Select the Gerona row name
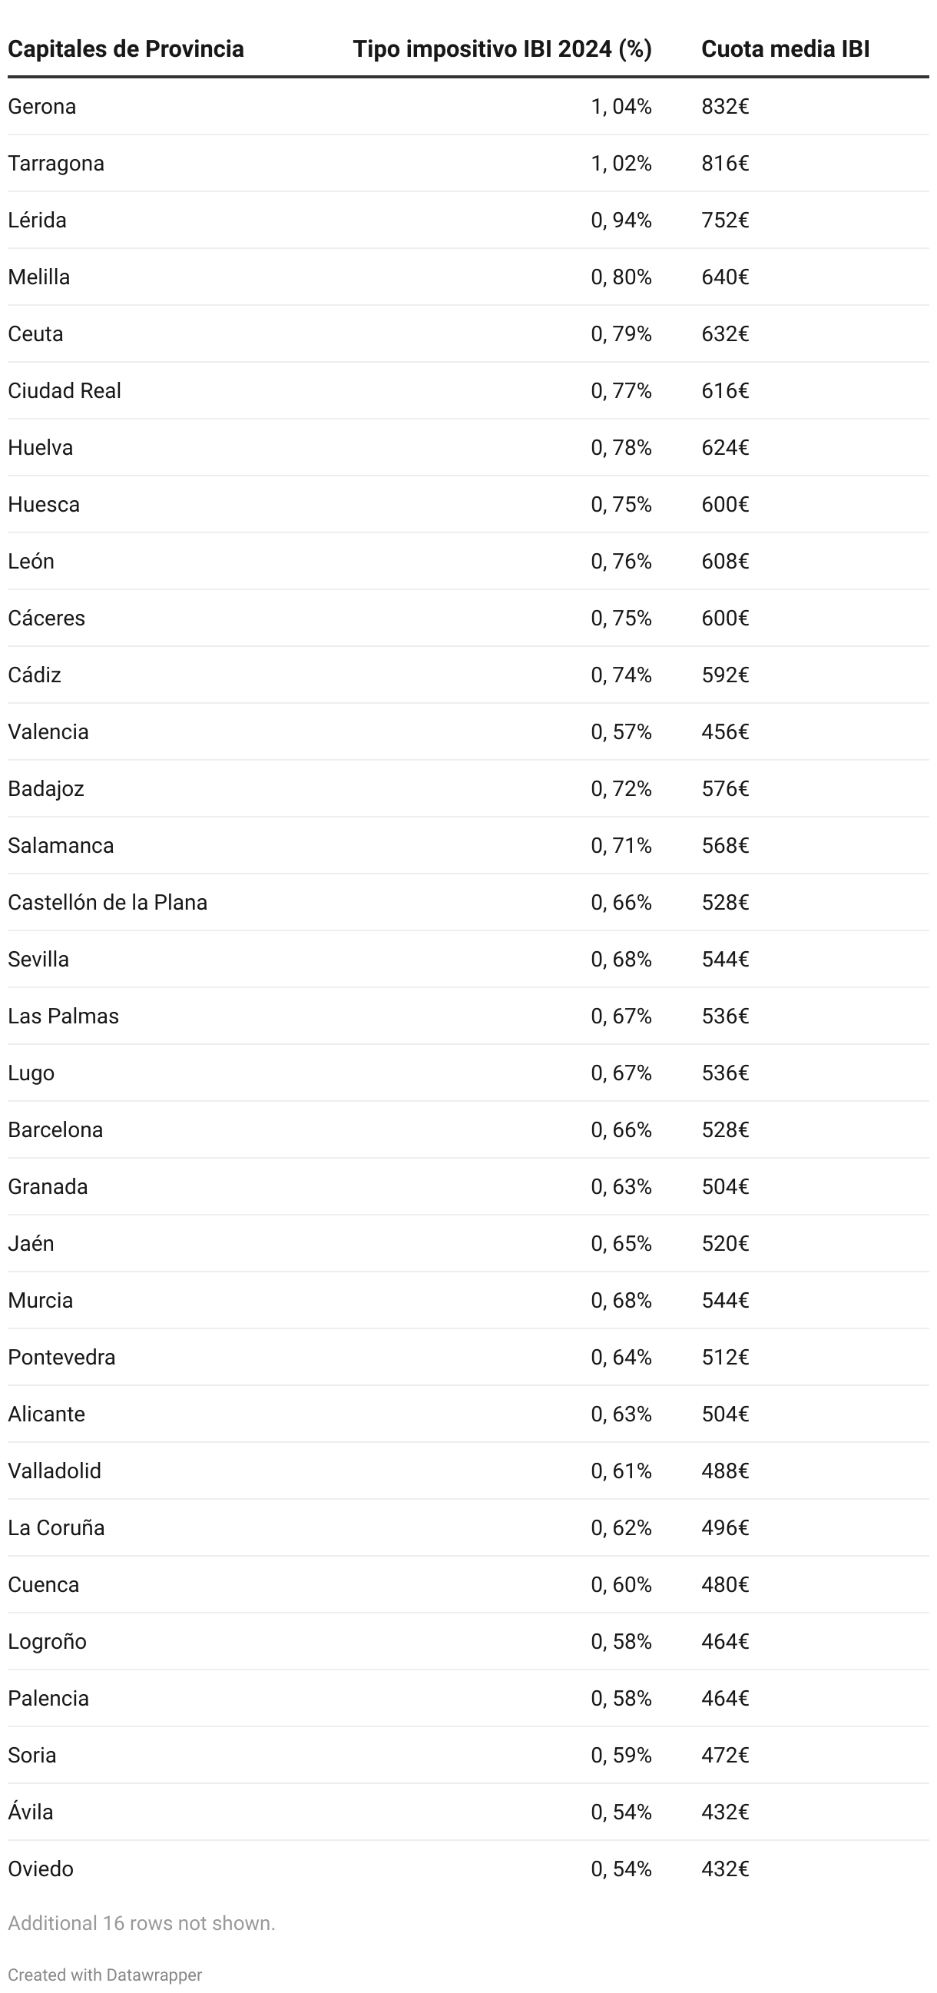The height and width of the screenshot is (1993, 937). 41,106
